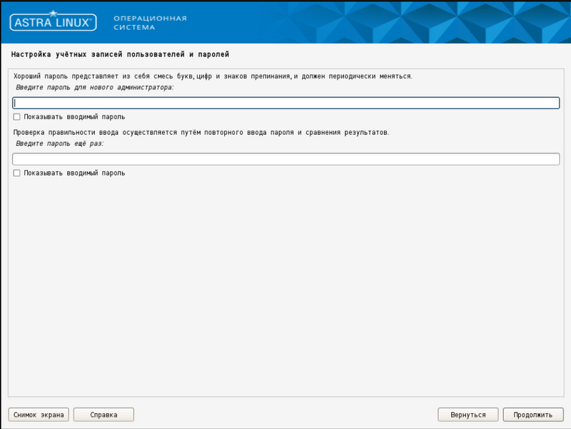Click the Astra Linux logo in the banner

tap(53, 22)
